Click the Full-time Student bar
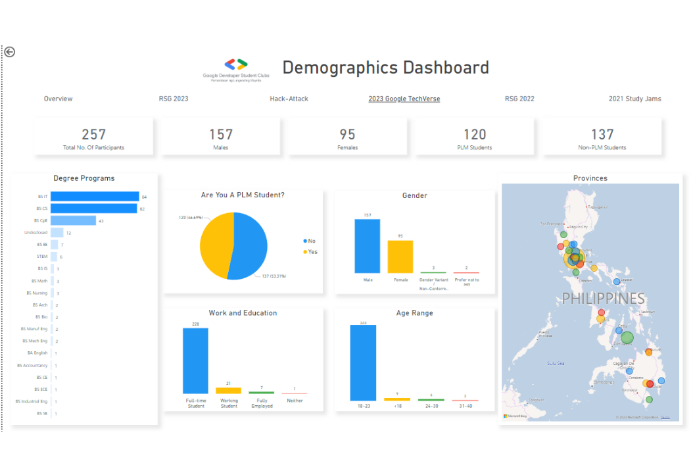The width and height of the screenshot is (693, 471). point(195,360)
